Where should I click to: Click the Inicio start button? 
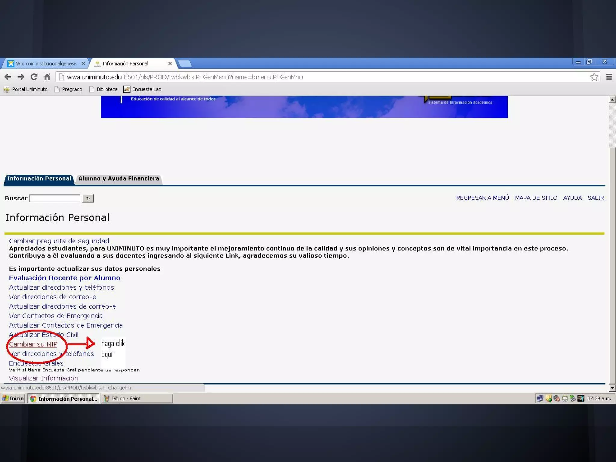click(x=13, y=399)
